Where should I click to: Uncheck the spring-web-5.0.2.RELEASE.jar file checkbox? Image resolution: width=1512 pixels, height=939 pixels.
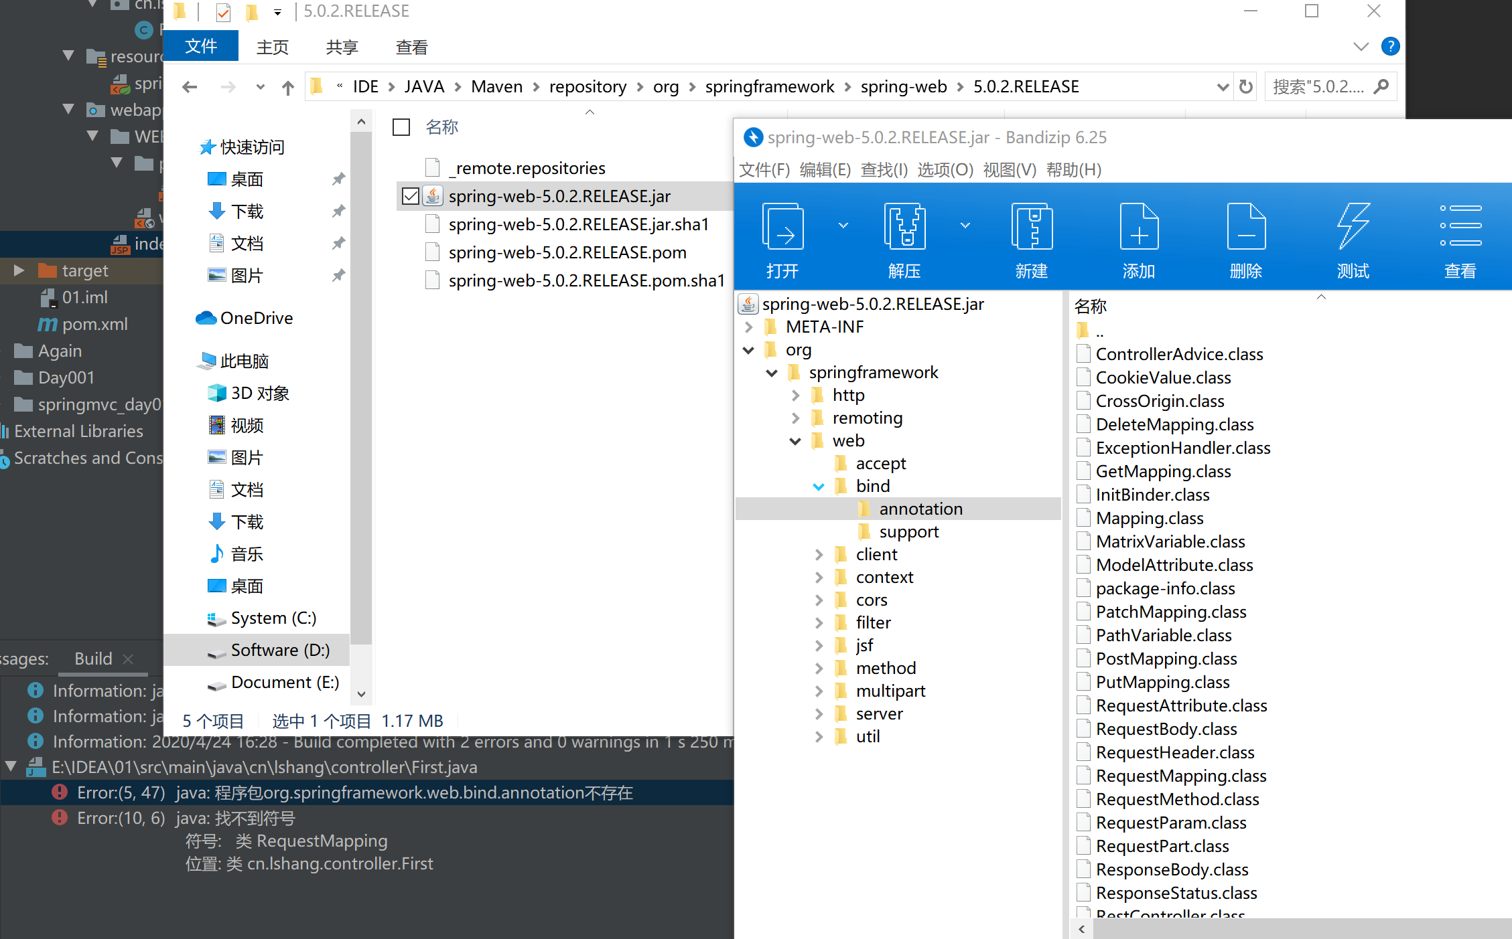point(410,196)
